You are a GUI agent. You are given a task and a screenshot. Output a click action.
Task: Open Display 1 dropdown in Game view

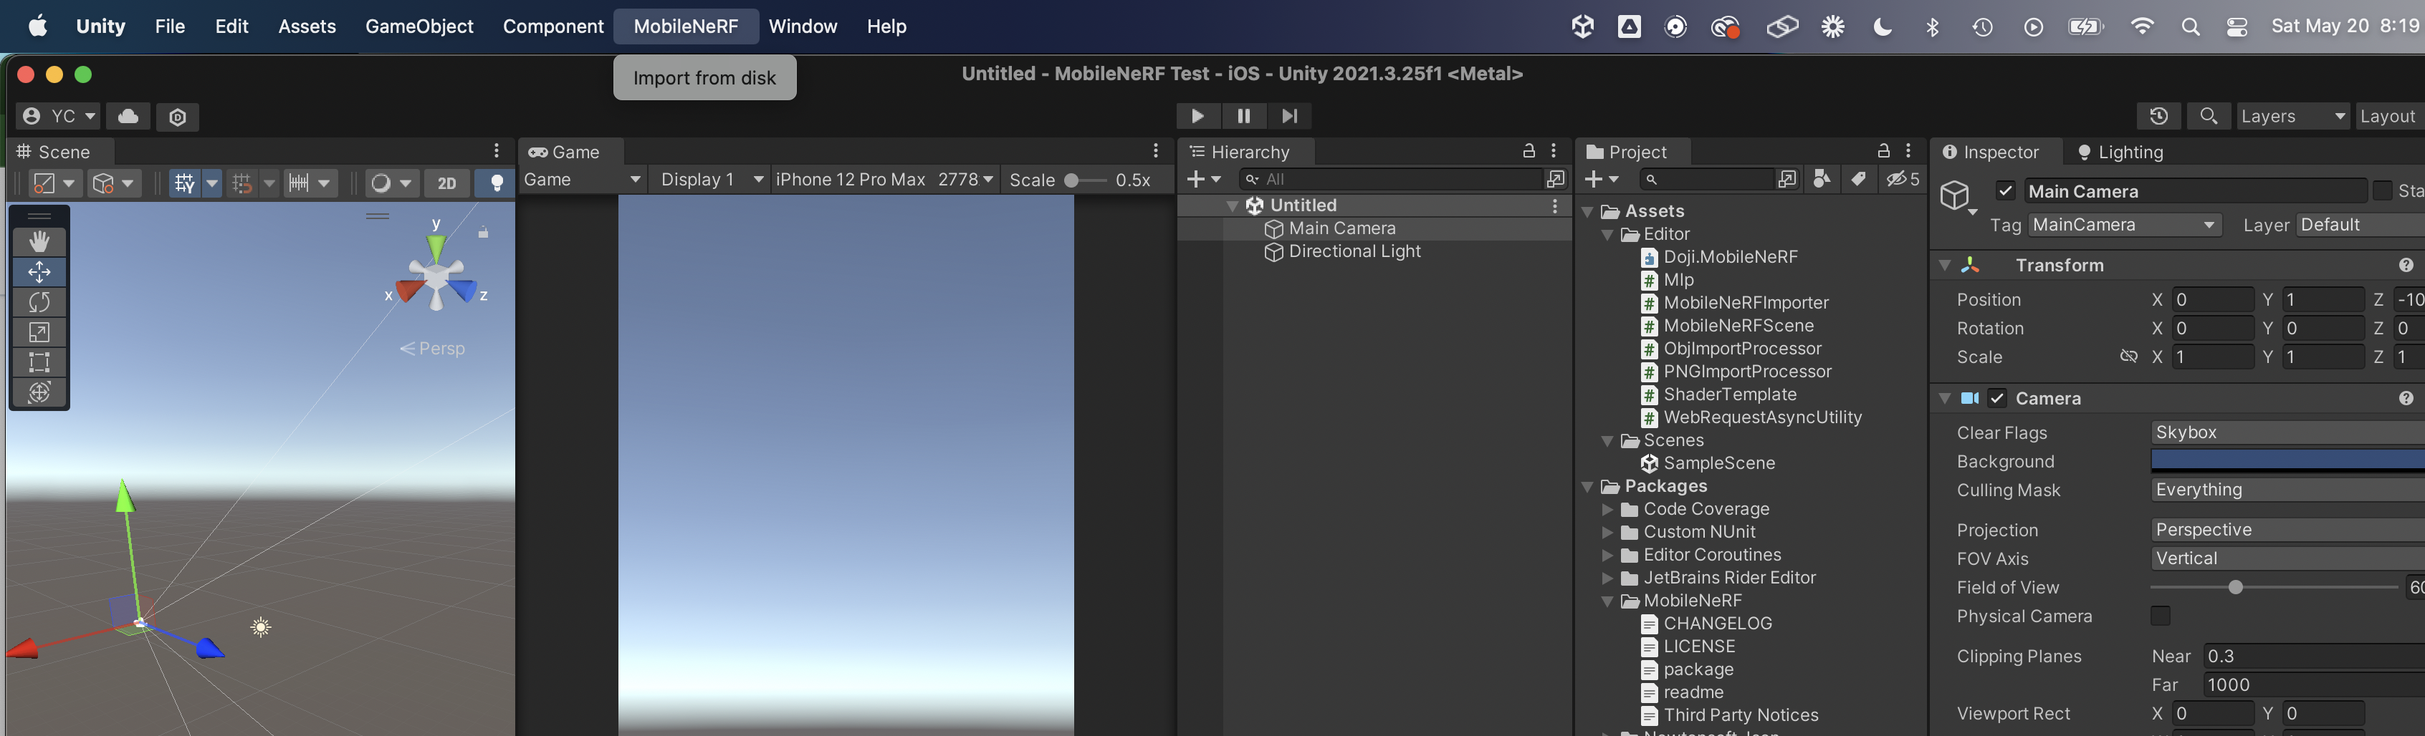point(712,180)
